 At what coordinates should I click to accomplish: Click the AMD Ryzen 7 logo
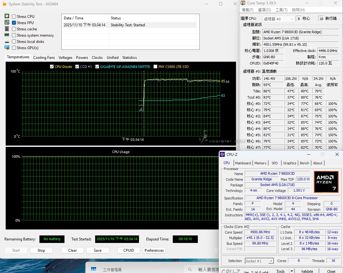pyautogui.click(x=326, y=182)
